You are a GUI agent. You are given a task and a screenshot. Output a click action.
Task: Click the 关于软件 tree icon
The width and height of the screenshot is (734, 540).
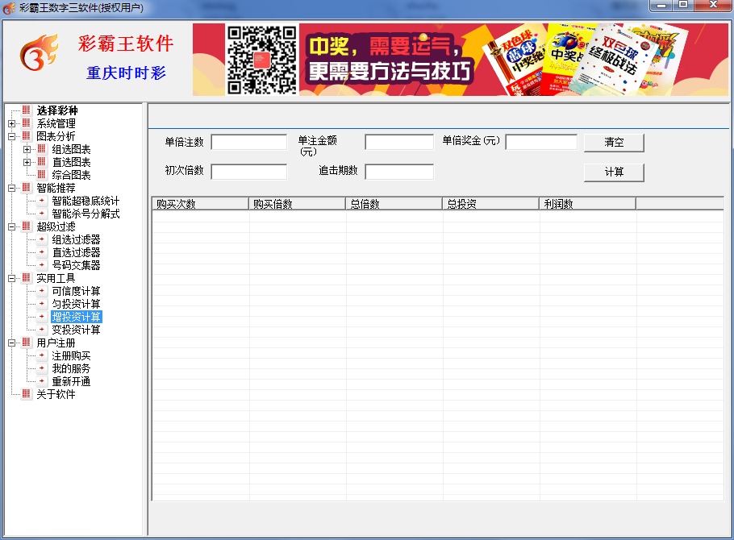pos(26,394)
